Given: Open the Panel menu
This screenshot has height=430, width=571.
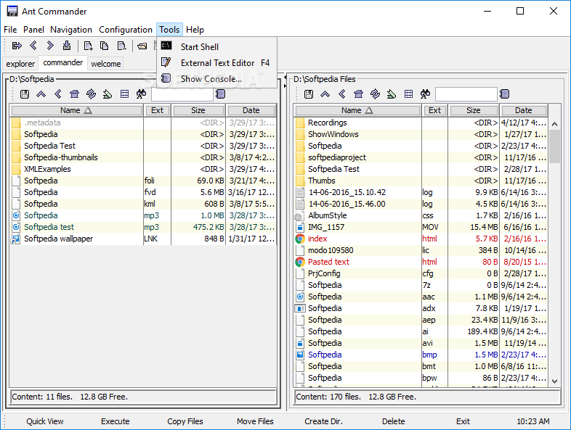Looking at the screenshot, I should (33, 30).
